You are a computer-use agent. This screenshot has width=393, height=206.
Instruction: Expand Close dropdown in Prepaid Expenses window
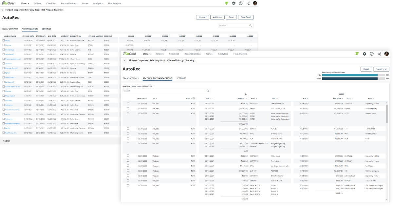coord(25,3)
